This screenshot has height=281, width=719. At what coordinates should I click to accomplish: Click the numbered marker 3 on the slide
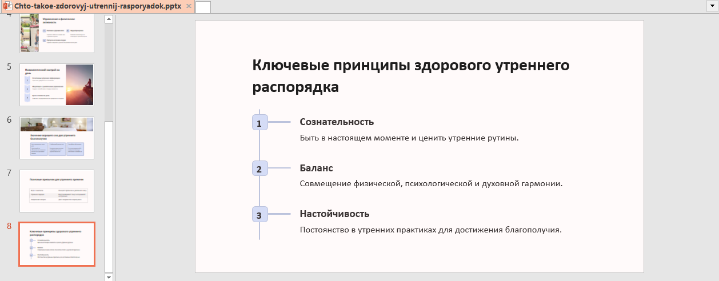pos(259,215)
